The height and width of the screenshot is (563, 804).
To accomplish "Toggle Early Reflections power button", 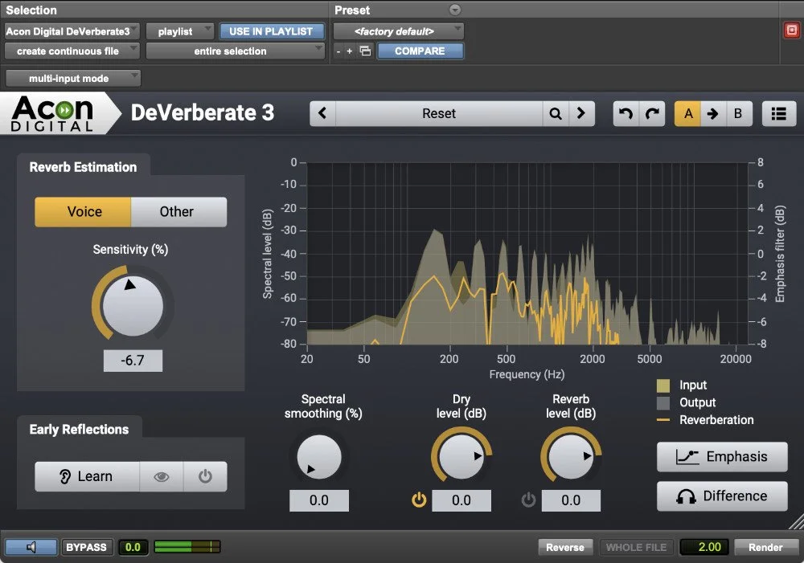I will pyautogui.click(x=205, y=476).
